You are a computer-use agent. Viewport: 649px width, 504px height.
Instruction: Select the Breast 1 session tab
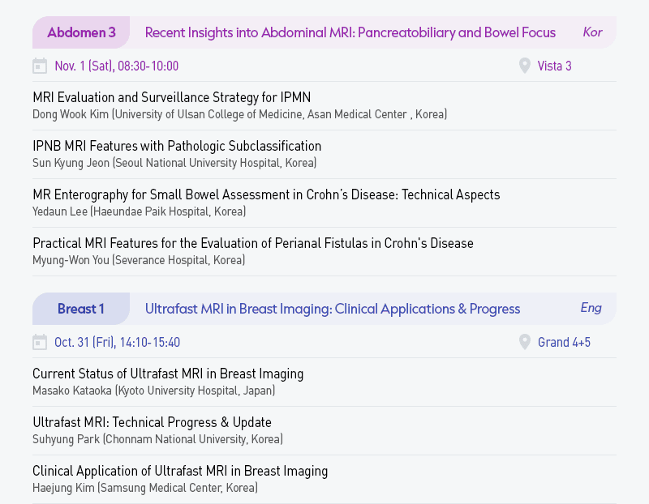81,309
